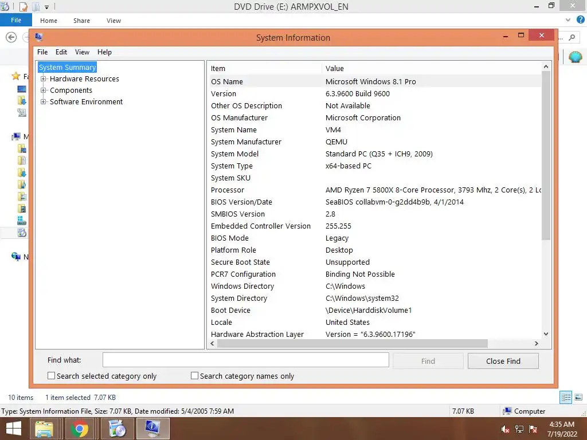Screen dimensions: 587x440
Task: Select the OS Name row
Action: (x=374, y=81)
